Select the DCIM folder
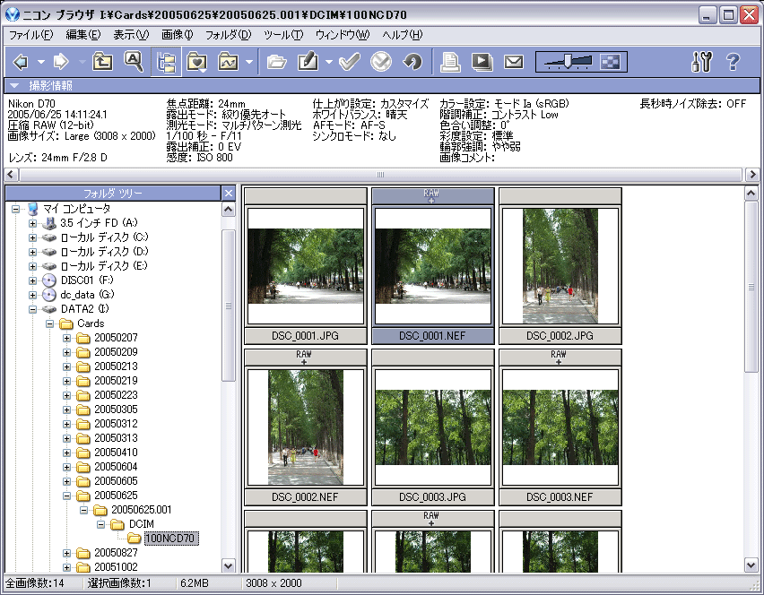The height and width of the screenshot is (595, 764). pyautogui.click(x=142, y=524)
